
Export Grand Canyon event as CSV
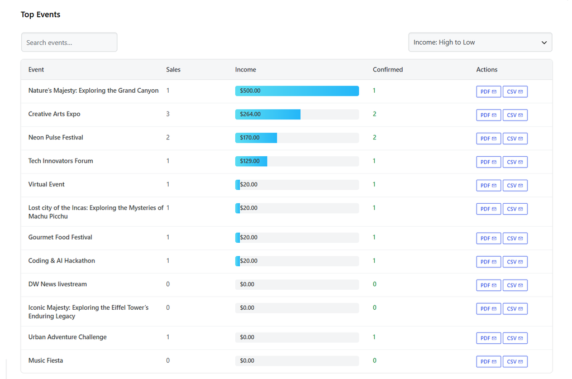pos(515,92)
